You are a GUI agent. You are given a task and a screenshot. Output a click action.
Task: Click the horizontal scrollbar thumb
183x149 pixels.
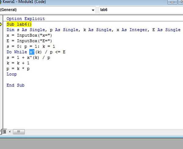coord(19,132)
